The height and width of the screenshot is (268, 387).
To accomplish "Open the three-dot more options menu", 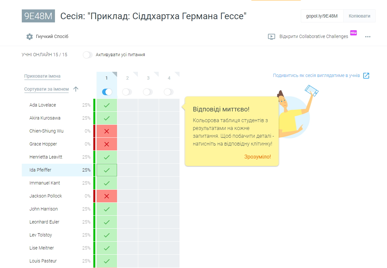I will pyautogui.click(x=368, y=37).
